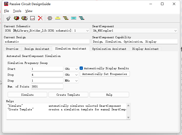The height and width of the screenshot is (135, 182).
Task: Click the Helps box scroll down arrow
Action: pyautogui.click(x=128, y=118)
